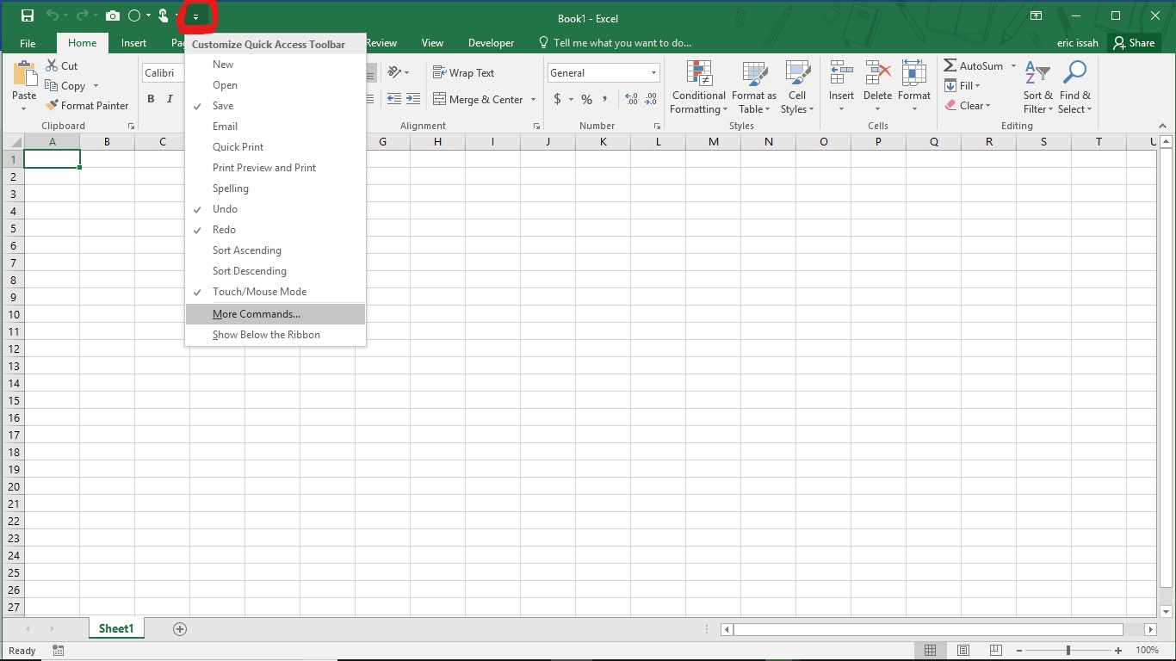
Task: Choose Sort Descending in the menu
Action: tap(275, 271)
